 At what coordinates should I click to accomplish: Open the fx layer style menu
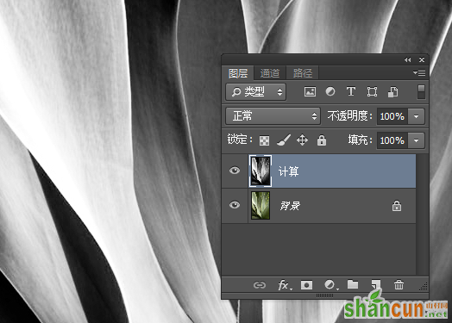point(285,285)
